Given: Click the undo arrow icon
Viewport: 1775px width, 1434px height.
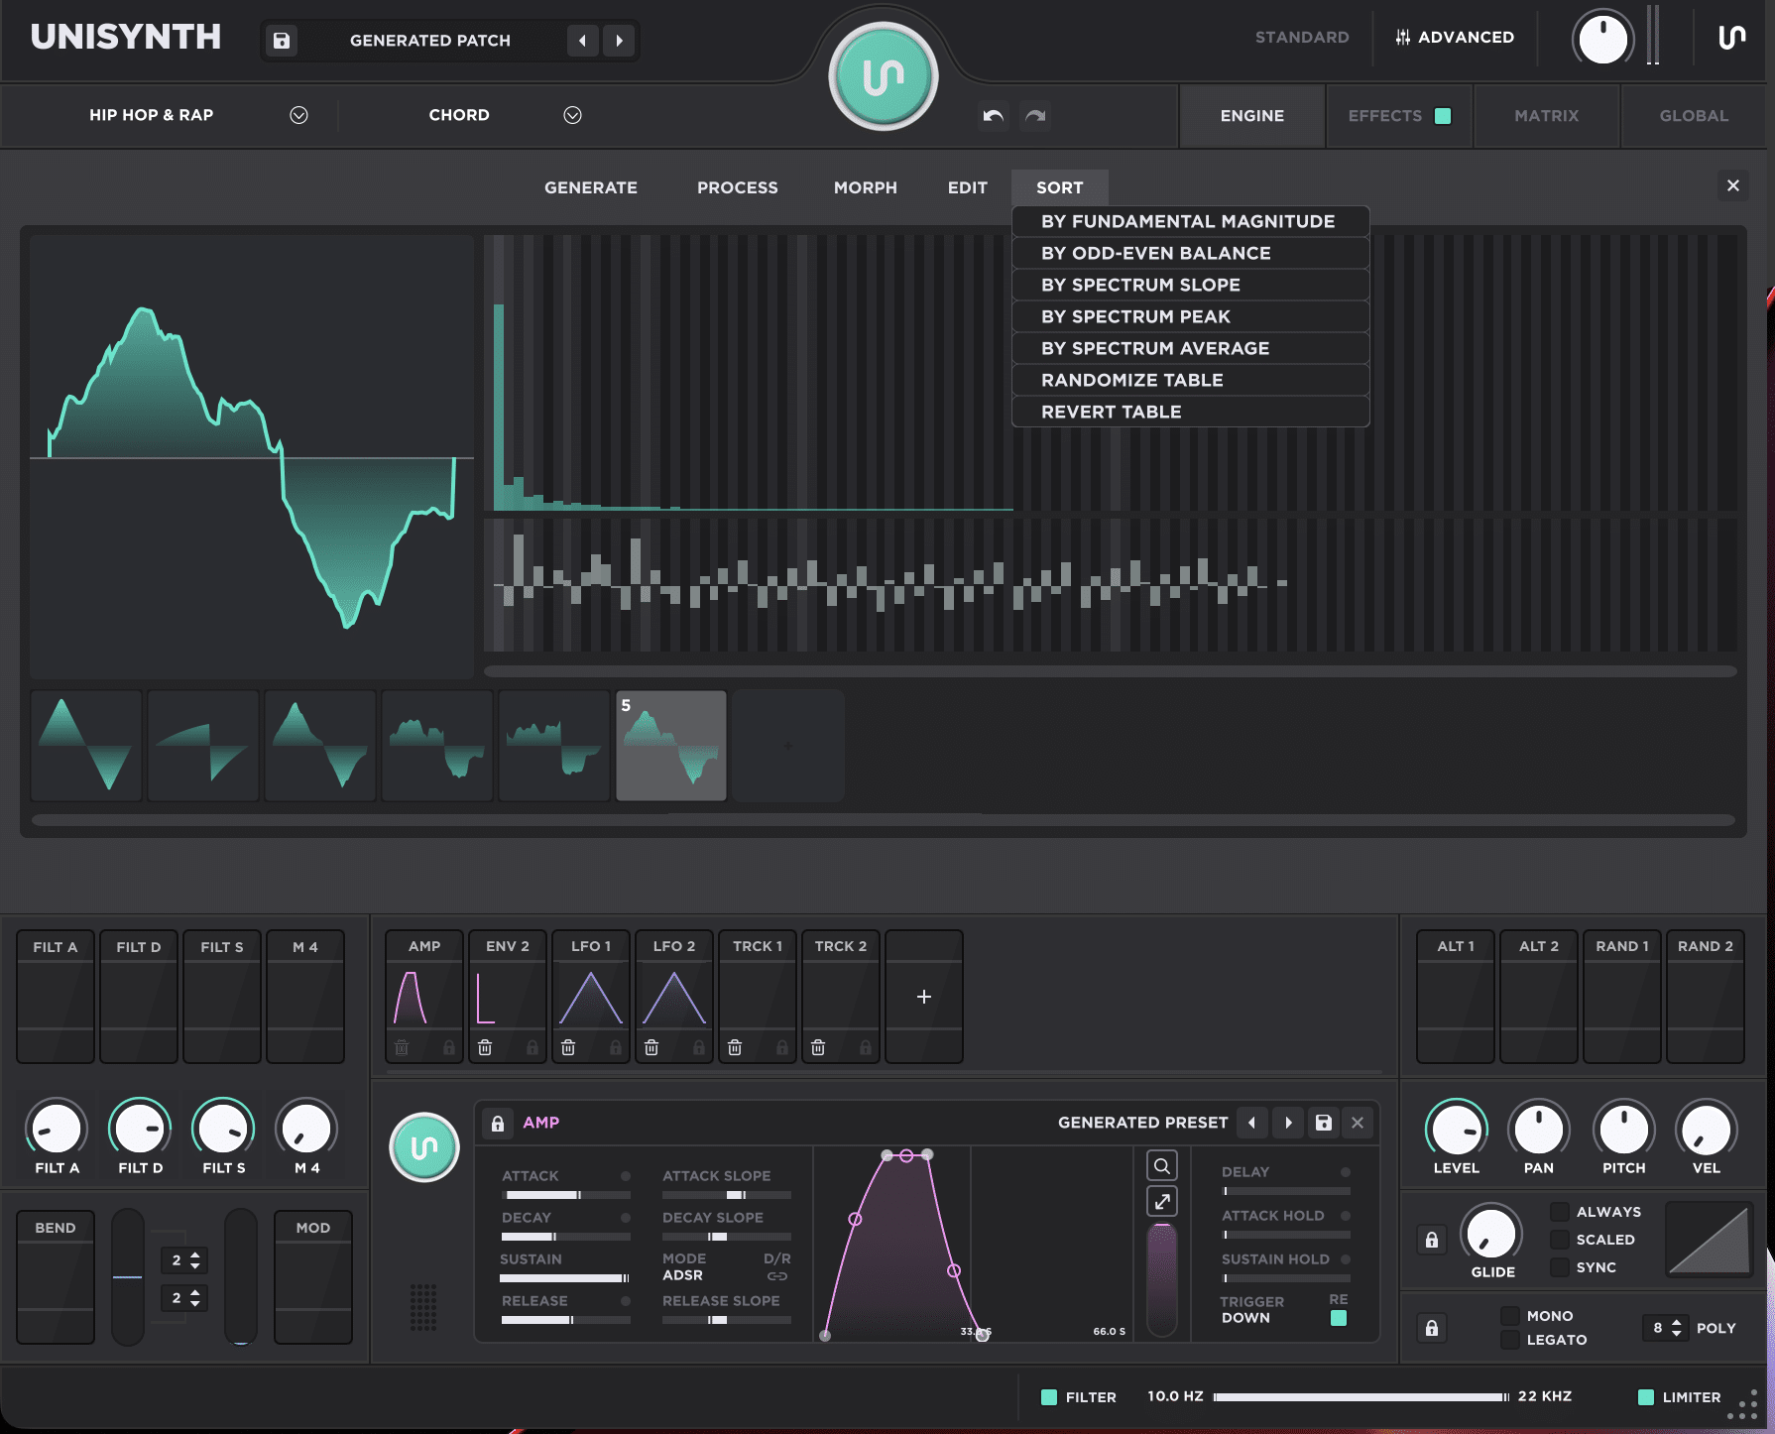Looking at the screenshot, I should click(993, 116).
